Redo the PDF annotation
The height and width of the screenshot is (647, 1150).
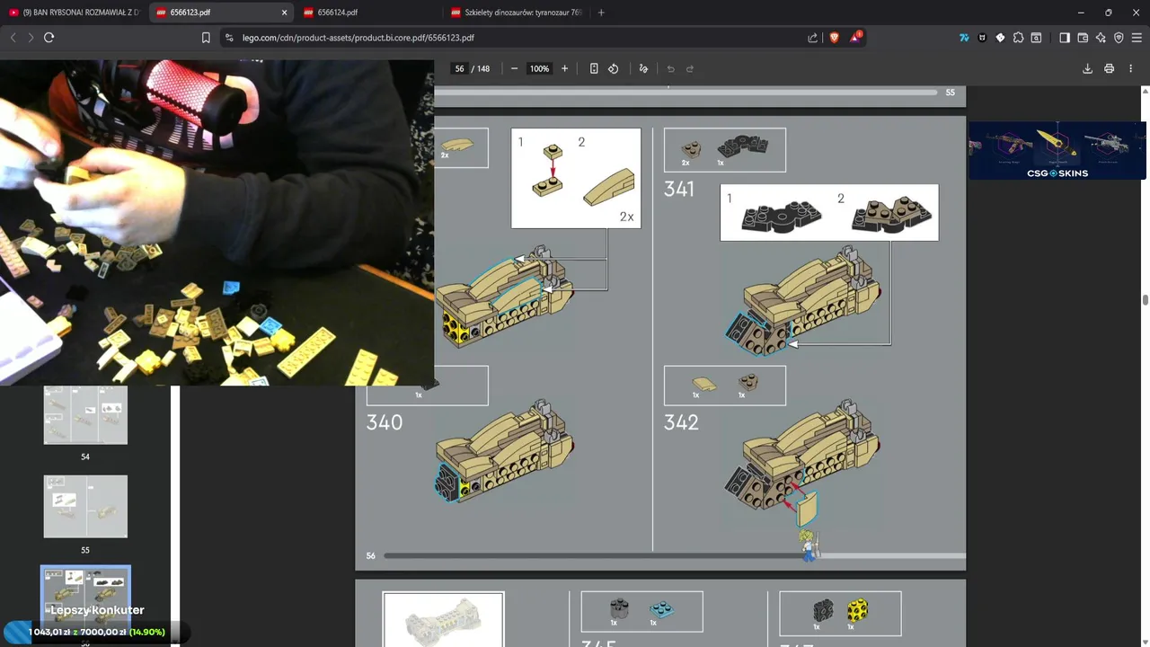point(690,68)
